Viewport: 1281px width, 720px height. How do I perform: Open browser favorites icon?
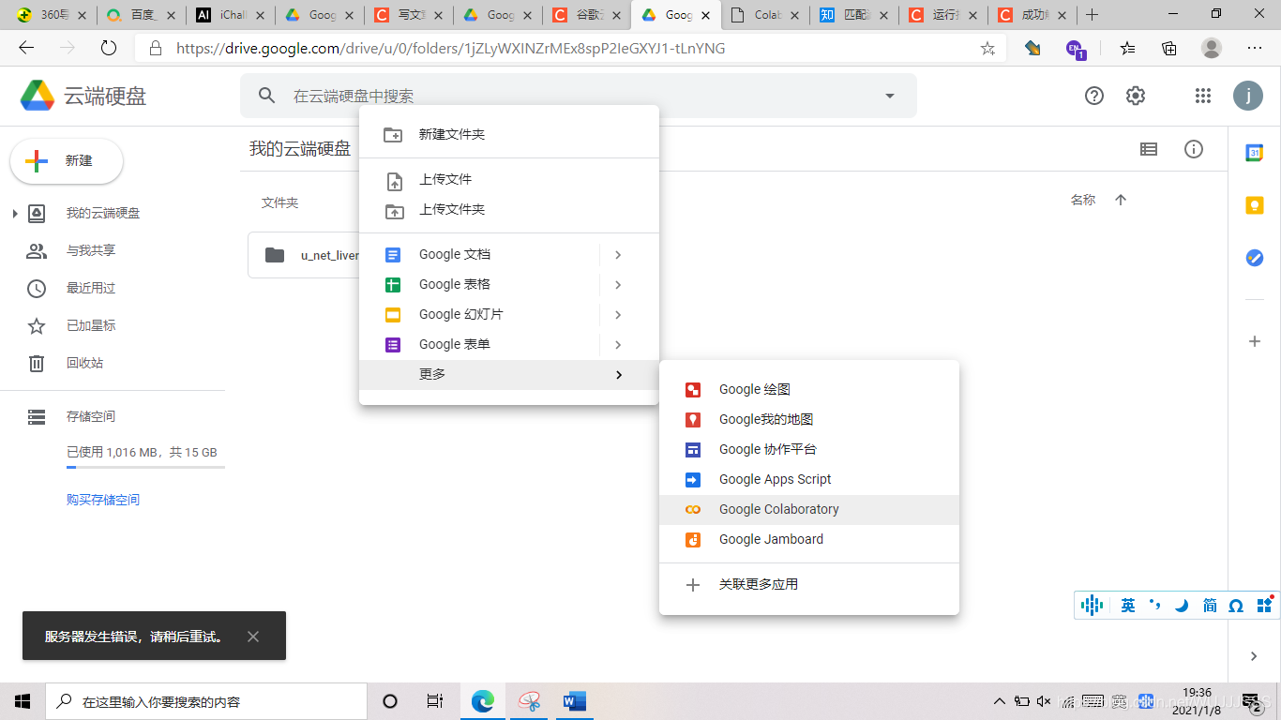[1127, 48]
